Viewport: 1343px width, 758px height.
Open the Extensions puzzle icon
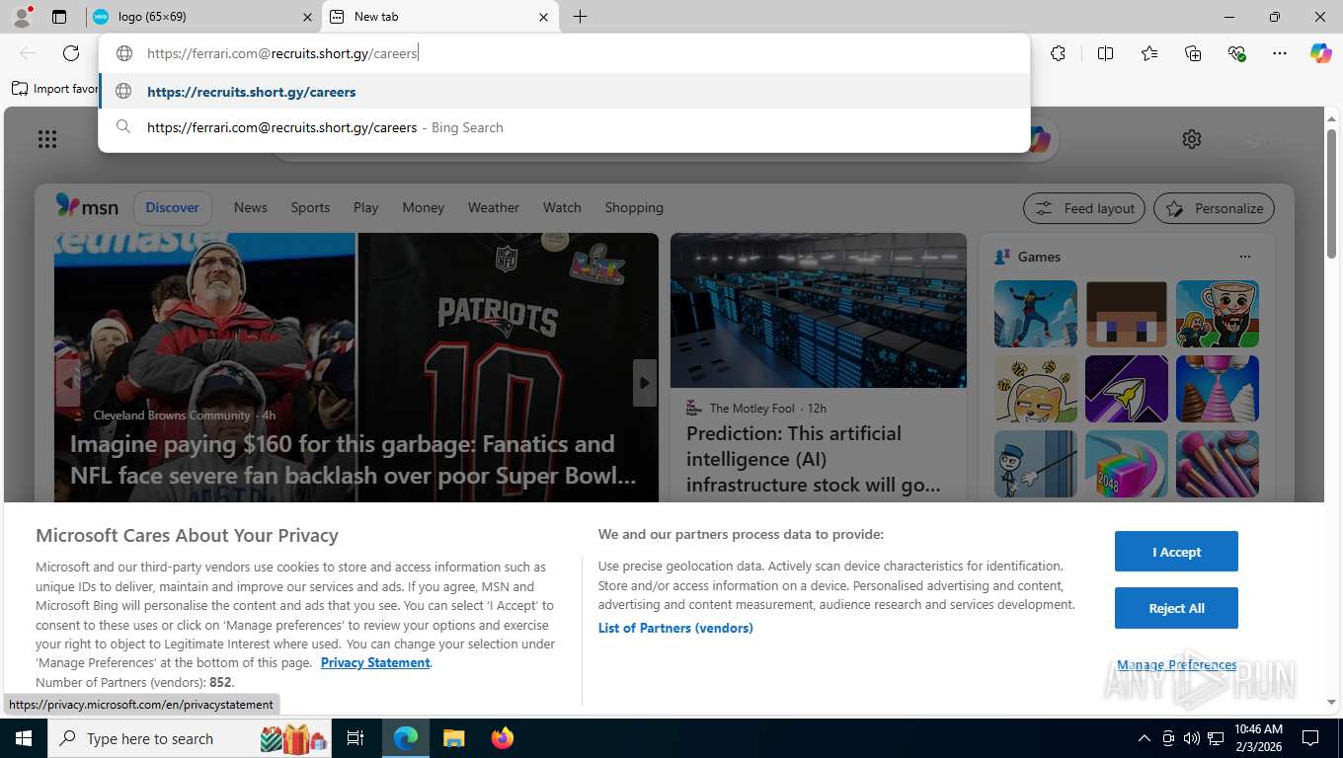(1059, 53)
